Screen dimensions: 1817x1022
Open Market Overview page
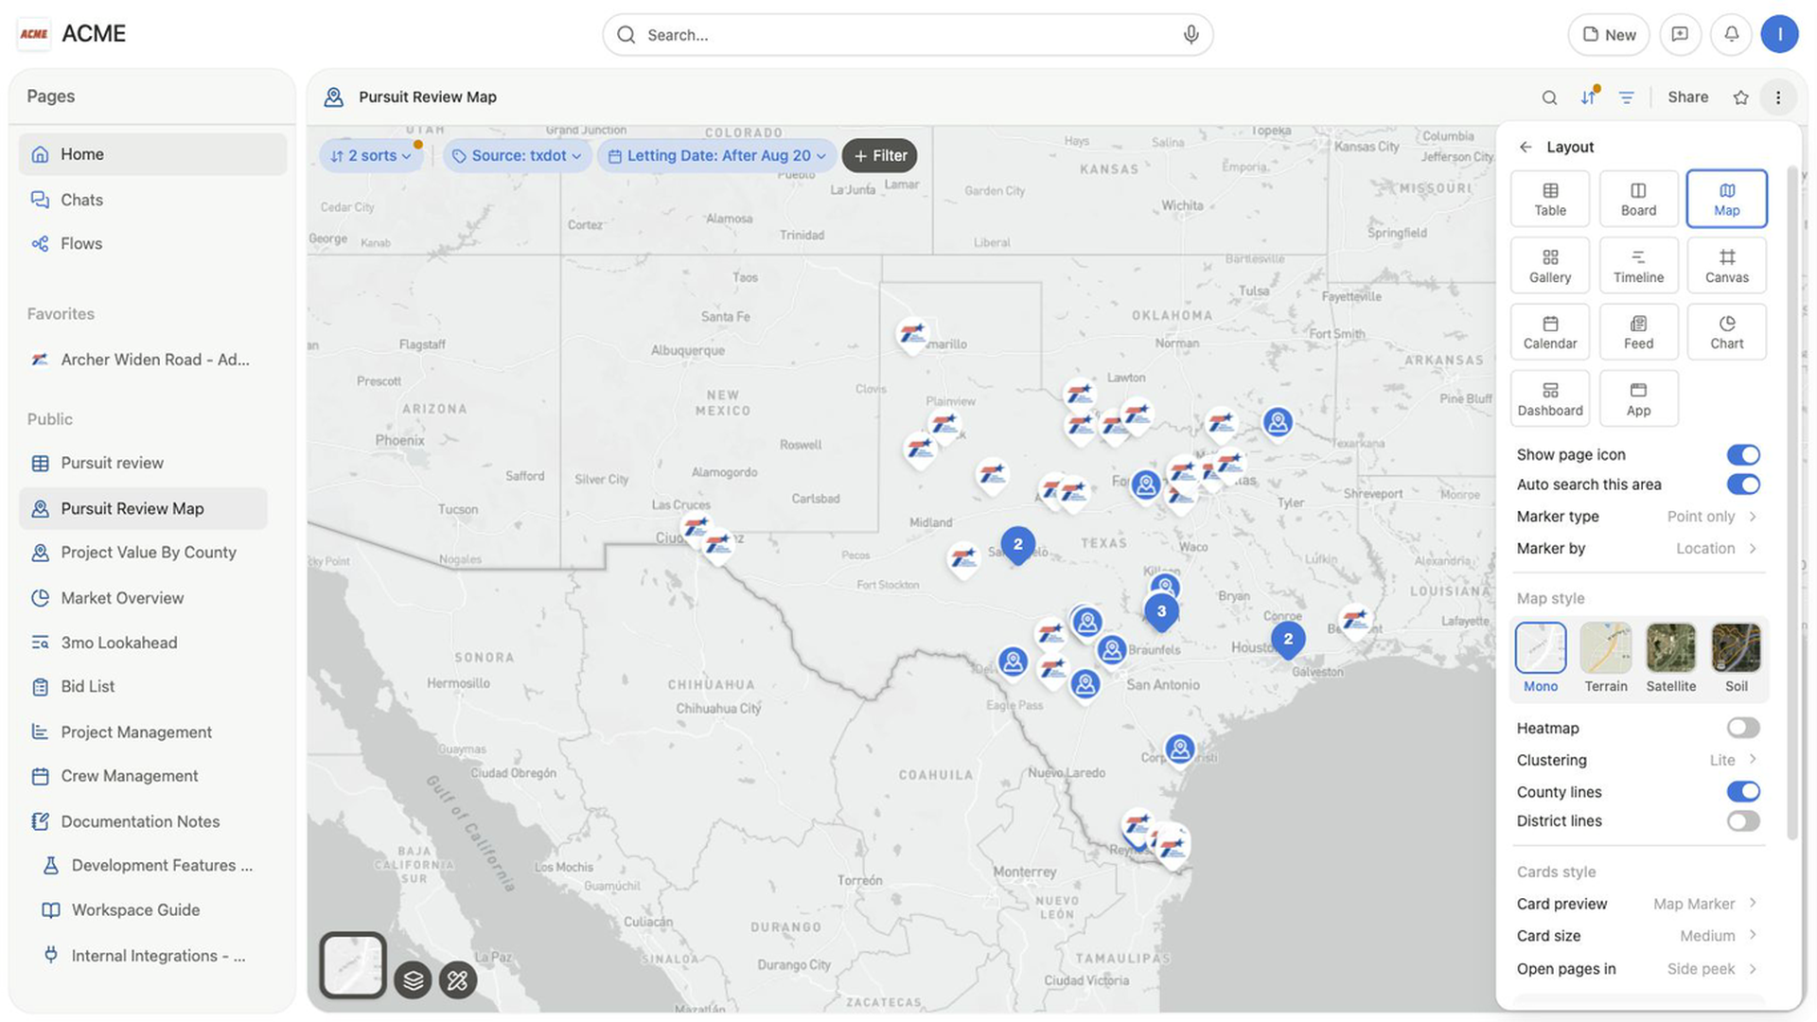tap(143, 598)
